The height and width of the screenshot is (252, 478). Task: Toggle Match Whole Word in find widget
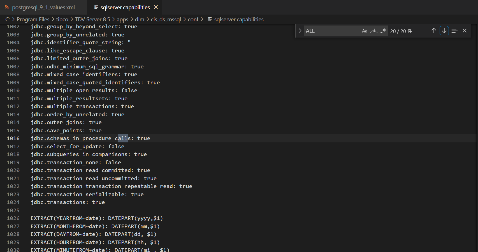374,31
